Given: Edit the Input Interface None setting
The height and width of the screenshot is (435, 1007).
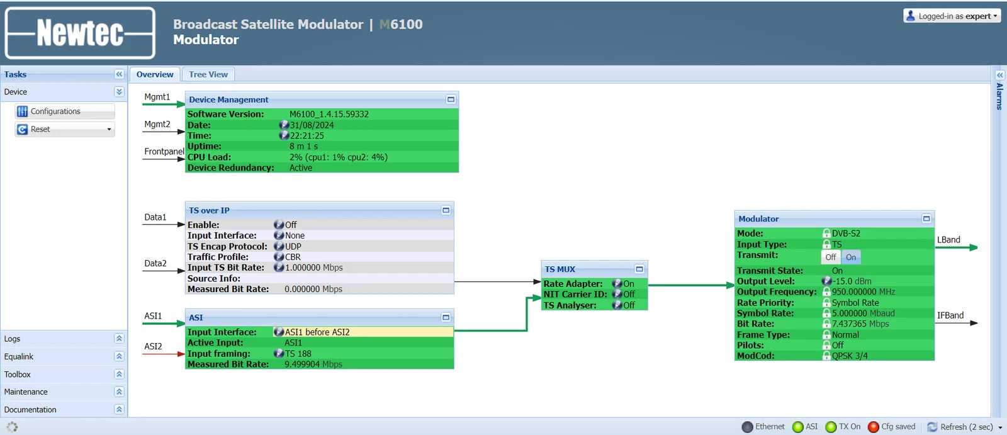Looking at the screenshot, I should click(279, 235).
